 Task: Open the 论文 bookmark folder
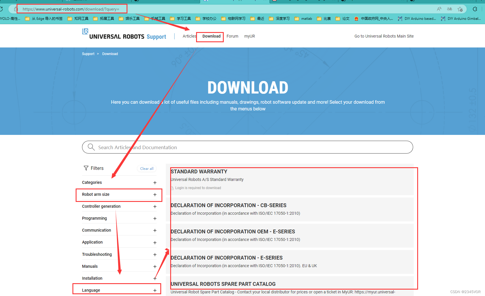point(342,19)
